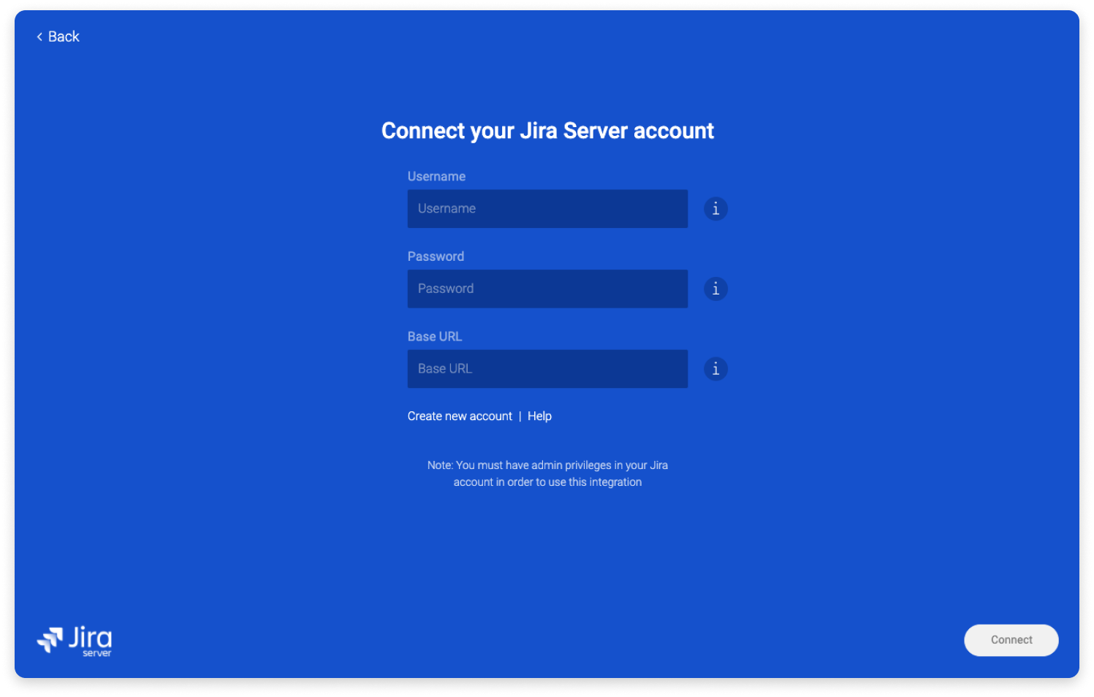The height and width of the screenshot is (697, 1094).
Task: Show info for the Base URL field
Action: tap(715, 369)
